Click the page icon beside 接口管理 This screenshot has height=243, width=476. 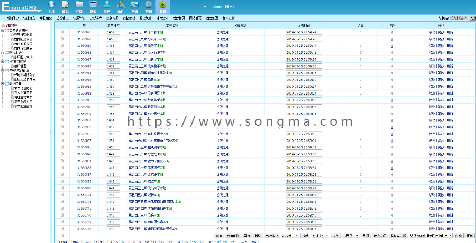click(x=12, y=66)
